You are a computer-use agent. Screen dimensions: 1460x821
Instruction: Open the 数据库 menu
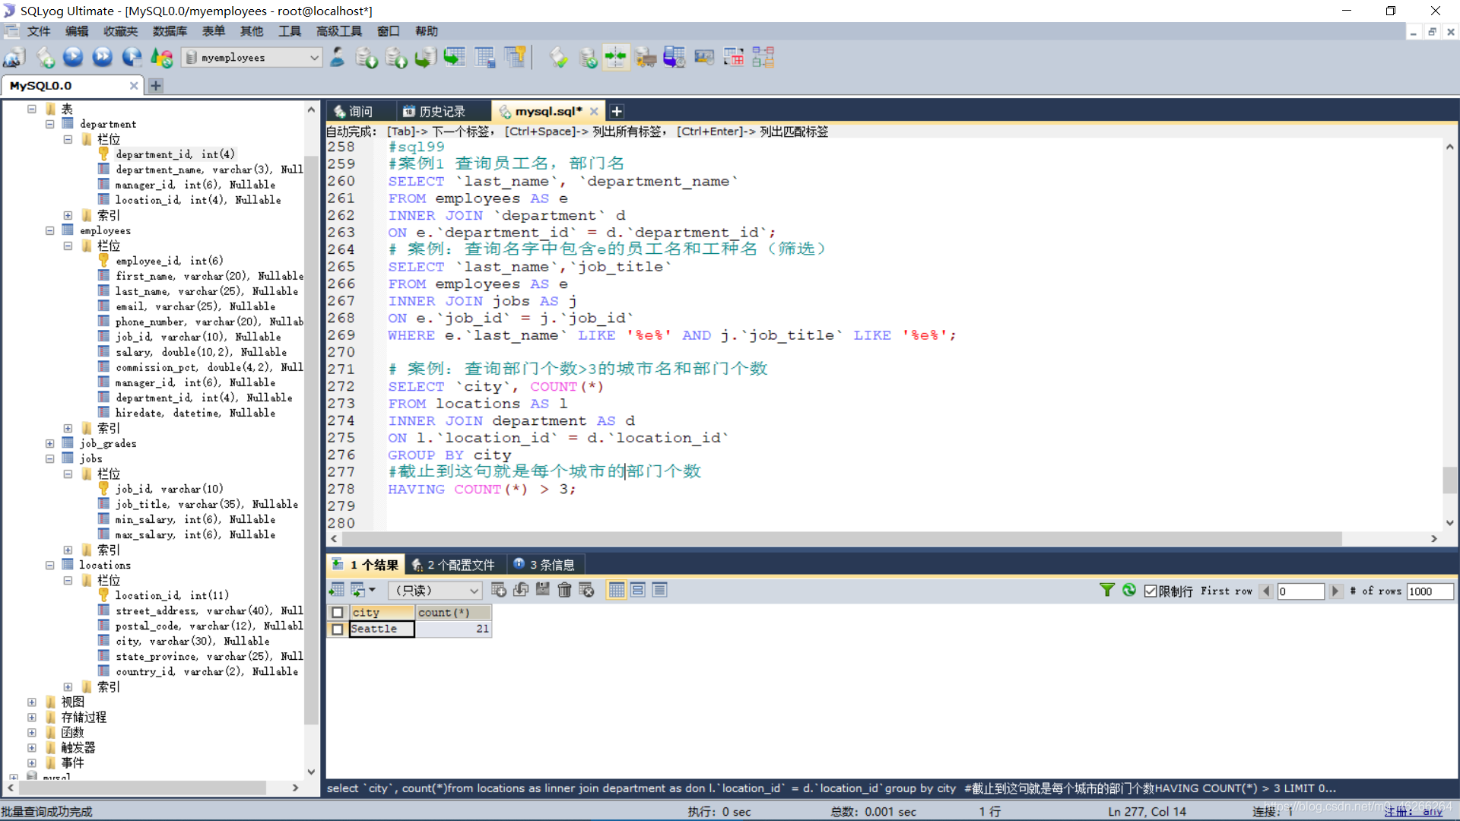pyautogui.click(x=170, y=31)
